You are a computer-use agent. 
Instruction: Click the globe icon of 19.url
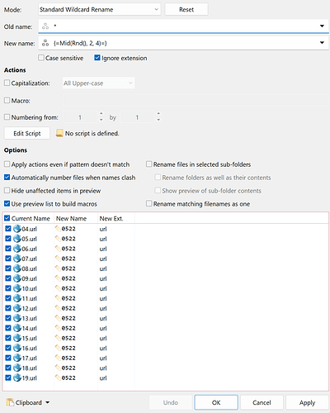tap(17, 377)
